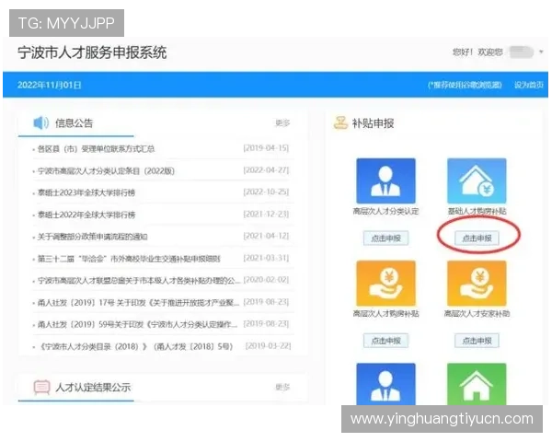Expand the user account dropdown arrow

pyautogui.click(x=541, y=52)
